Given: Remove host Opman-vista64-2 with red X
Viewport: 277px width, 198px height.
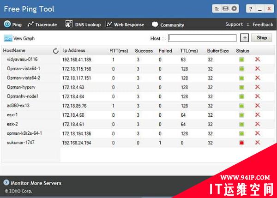Looking at the screenshot, I should tap(258, 78).
